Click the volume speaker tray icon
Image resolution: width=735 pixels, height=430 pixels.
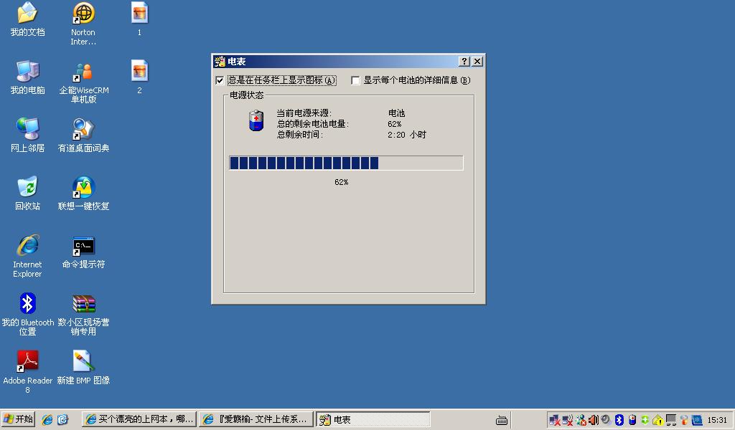coord(594,420)
